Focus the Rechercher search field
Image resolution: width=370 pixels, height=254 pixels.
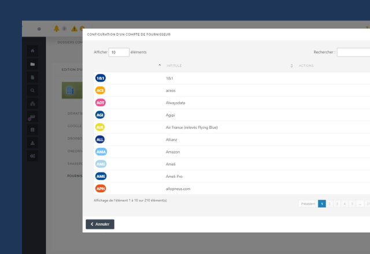pos(353,53)
